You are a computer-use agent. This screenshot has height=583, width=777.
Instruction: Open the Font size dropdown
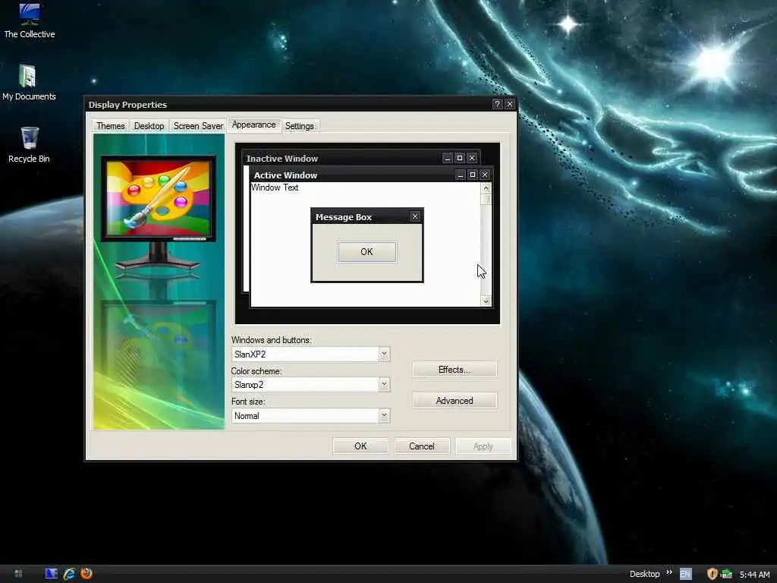[x=384, y=416]
